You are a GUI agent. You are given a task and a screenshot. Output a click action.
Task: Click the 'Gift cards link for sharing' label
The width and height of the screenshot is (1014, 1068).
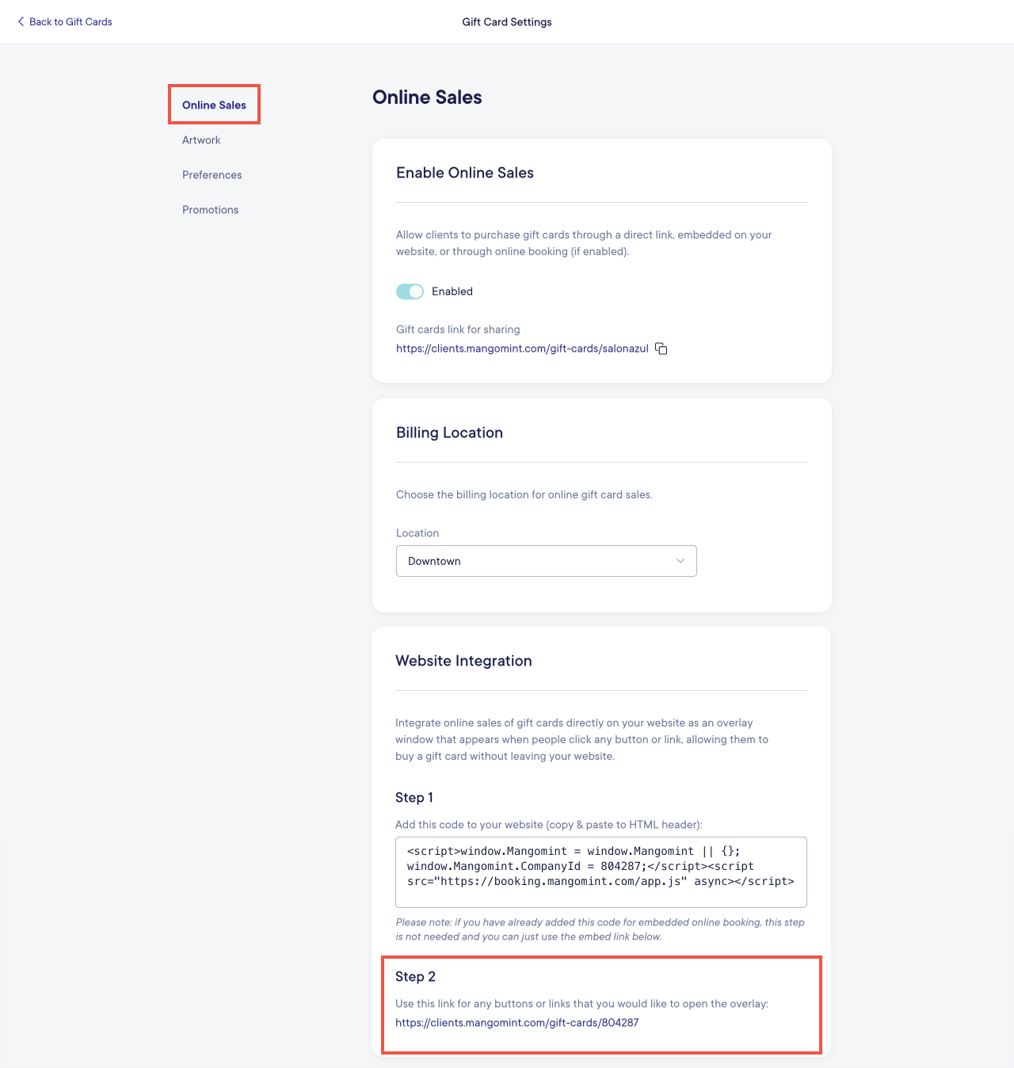pos(458,329)
